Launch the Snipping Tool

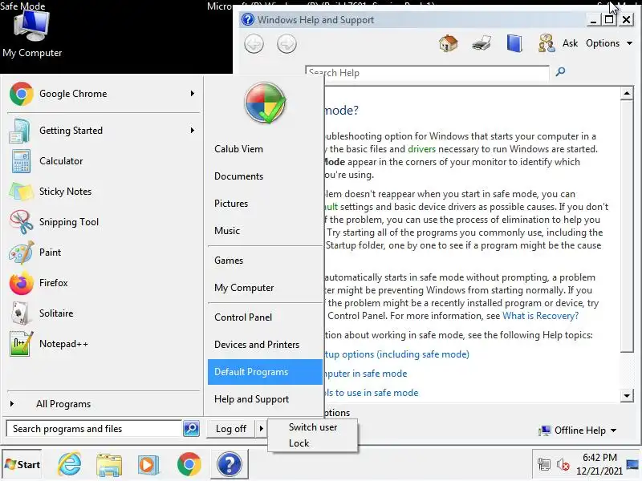tap(103, 222)
